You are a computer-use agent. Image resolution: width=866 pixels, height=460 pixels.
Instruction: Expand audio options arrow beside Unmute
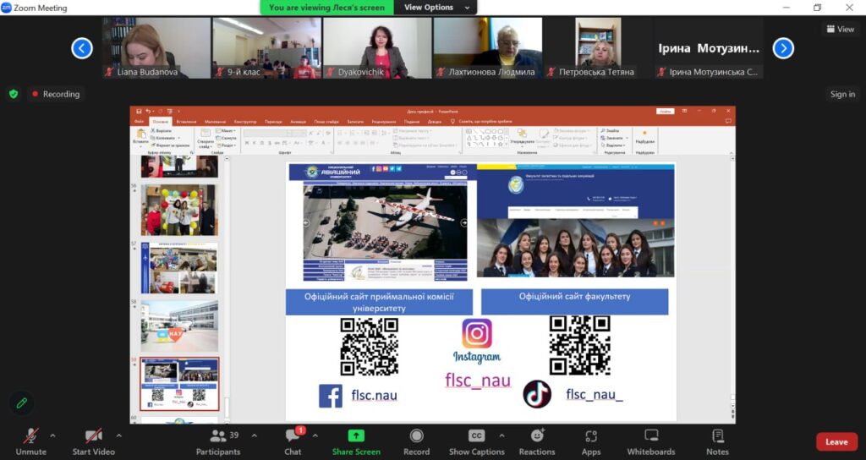pyautogui.click(x=52, y=435)
